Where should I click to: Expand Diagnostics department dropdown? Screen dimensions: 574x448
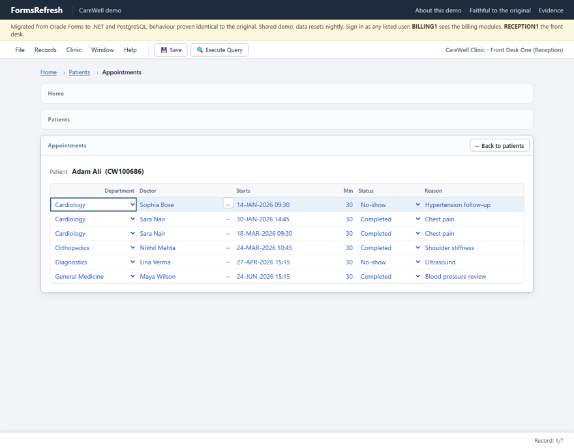click(x=132, y=262)
